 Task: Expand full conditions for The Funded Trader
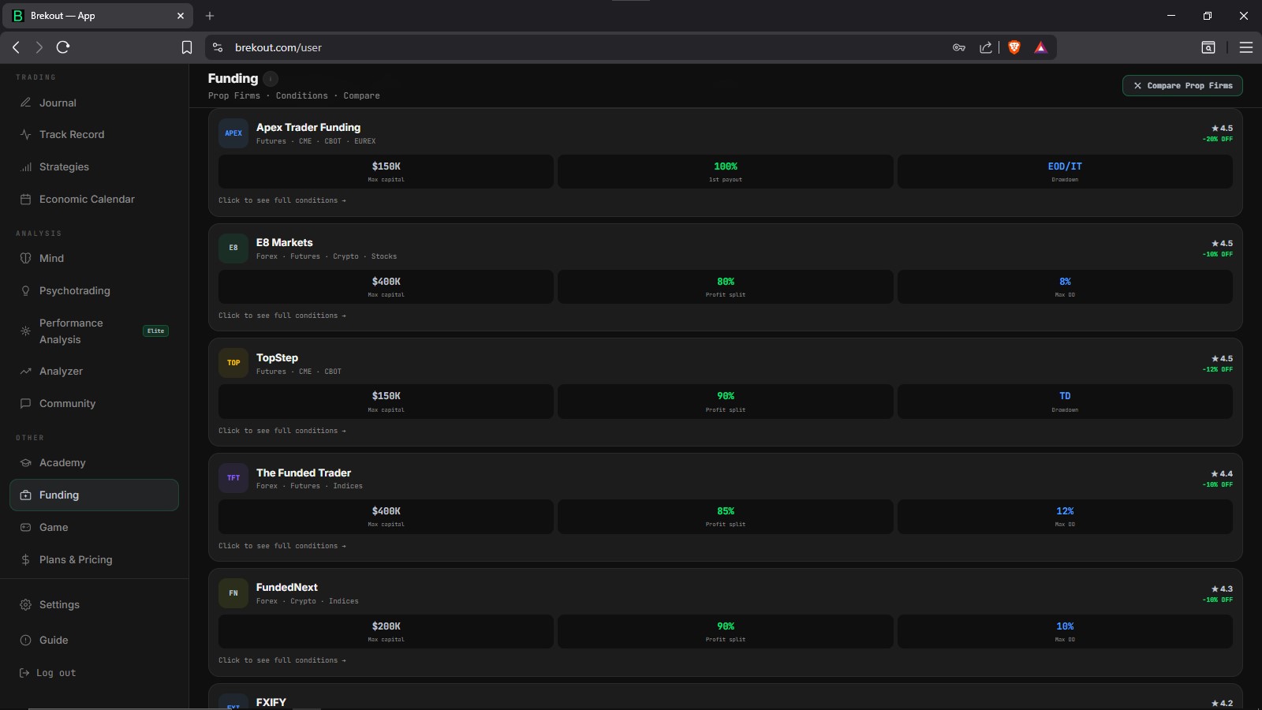pyautogui.click(x=282, y=546)
